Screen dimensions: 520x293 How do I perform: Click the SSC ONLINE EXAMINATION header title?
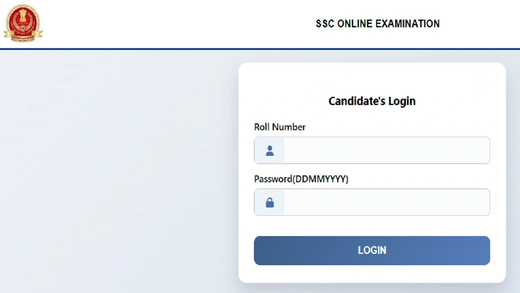(377, 23)
